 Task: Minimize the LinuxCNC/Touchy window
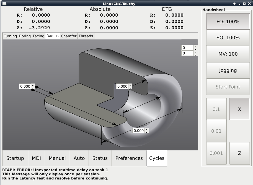[x=239, y=4]
